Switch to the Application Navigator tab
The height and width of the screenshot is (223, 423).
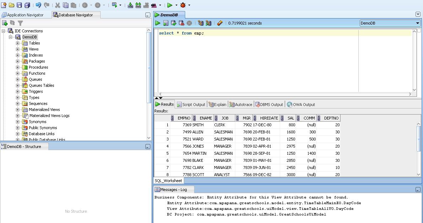tap(23, 15)
